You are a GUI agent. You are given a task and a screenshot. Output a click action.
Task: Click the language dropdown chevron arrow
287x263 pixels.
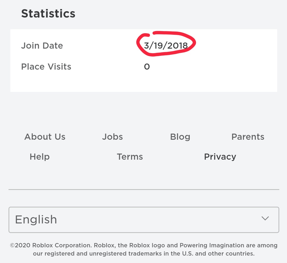[x=265, y=218]
